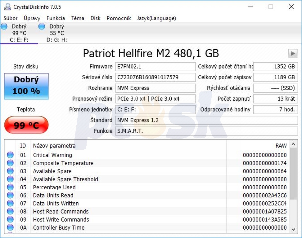Click the SMART list scrollbar thumb
Viewport: 302px width, 238px height.
(x=293, y=174)
